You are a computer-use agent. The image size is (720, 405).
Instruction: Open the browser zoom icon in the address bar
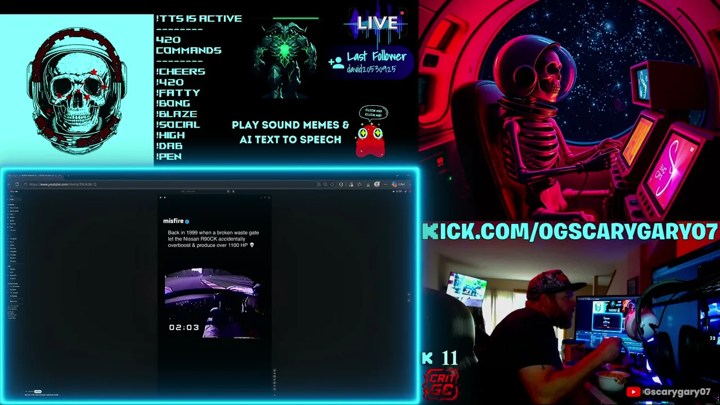point(325,184)
